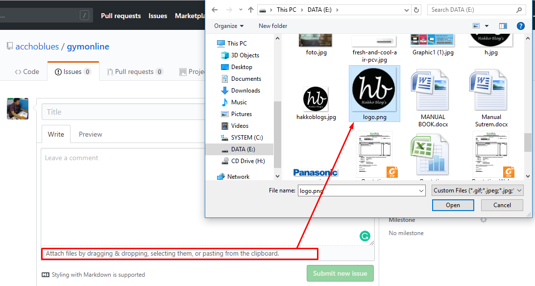This screenshot has height=286, width=535.
Task: Open the Milestone settings gear
Action: pos(484,220)
